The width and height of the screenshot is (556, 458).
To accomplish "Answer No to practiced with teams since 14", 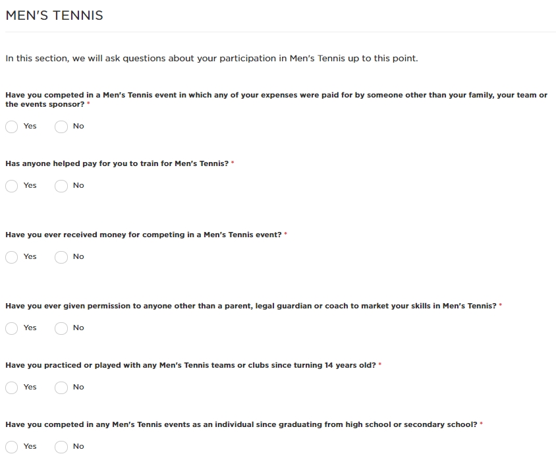I will click(61, 387).
